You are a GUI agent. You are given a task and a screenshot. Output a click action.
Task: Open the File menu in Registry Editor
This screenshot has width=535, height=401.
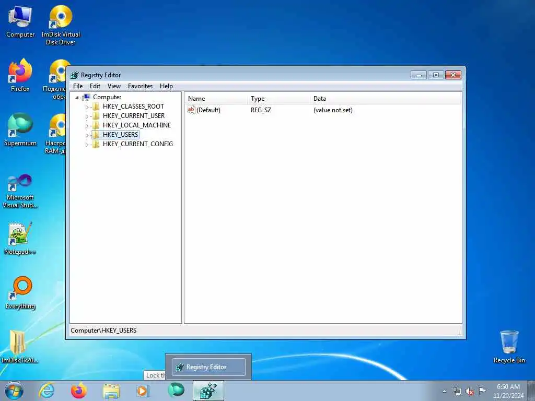click(x=78, y=86)
